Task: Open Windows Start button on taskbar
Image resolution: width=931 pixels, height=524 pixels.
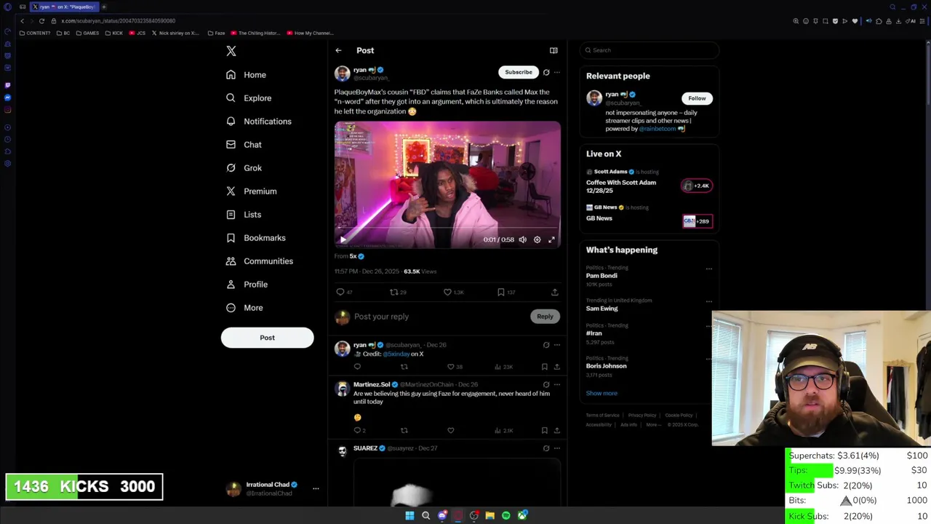Action: (409, 515)
